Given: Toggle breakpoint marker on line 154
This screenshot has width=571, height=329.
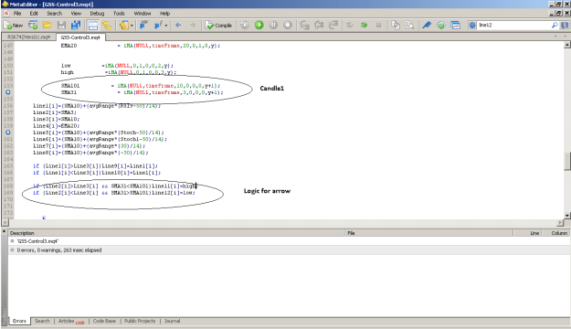Looking at the screenshot, I should coord(8,92).
